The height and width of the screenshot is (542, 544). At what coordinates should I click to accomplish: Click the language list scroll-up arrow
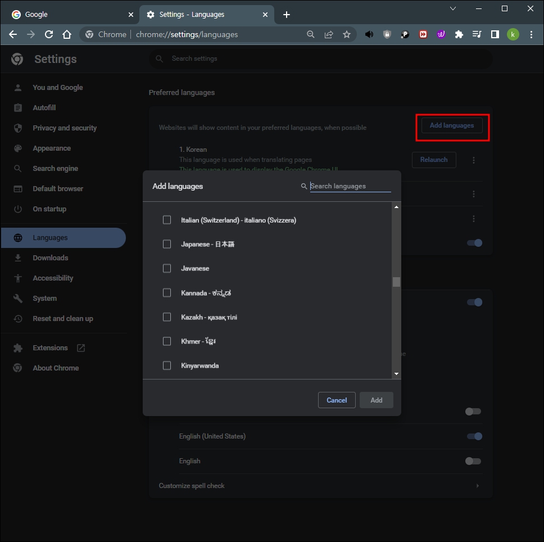(x=396, y=207)
